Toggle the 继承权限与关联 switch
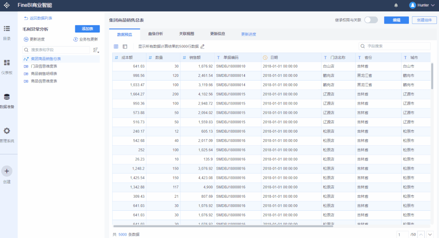Image resolution: width=439 pixels, height=238 pixels. 371,20
